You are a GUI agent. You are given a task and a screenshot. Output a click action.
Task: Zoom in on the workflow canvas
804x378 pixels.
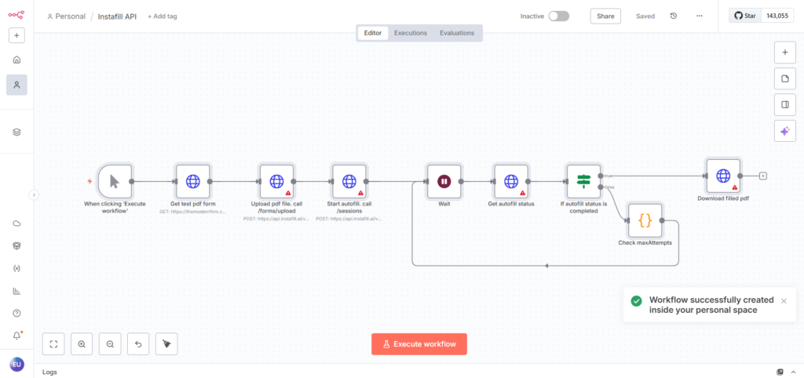[82, 343]
